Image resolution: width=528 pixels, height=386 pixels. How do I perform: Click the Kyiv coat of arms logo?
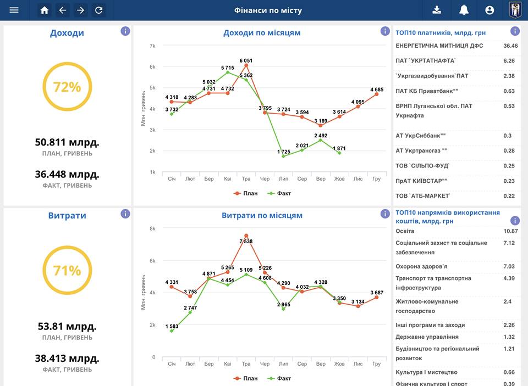tap(515, 10)
